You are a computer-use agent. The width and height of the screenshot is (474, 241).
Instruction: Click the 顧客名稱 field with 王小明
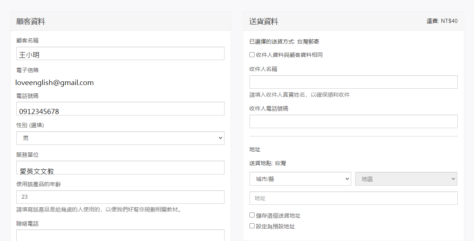(x=120, y=54)
